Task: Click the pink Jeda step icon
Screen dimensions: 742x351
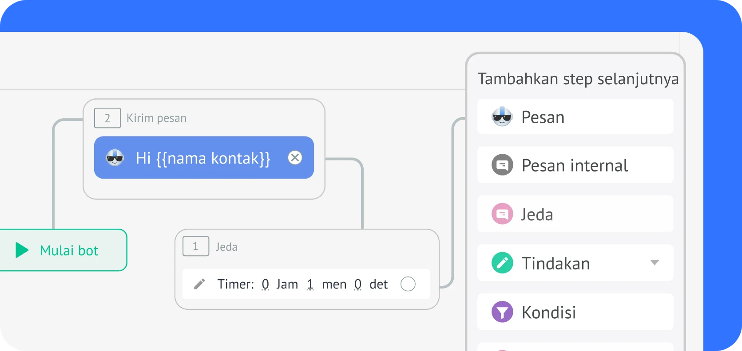Action: (x=502, y=214)
